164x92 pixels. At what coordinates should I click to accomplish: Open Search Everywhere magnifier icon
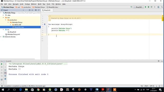pyautogui.click(x=162, y=7)
